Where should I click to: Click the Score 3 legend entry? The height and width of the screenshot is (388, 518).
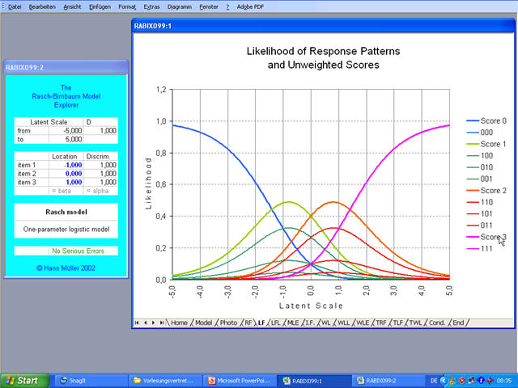pos(492,237)
